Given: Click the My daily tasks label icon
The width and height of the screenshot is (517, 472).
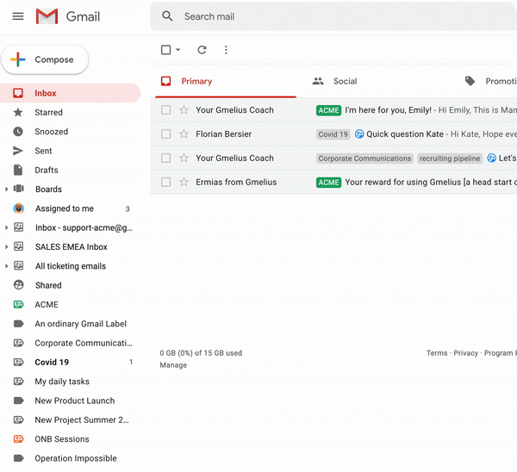Looking at the screenshot, I should 18,381.
